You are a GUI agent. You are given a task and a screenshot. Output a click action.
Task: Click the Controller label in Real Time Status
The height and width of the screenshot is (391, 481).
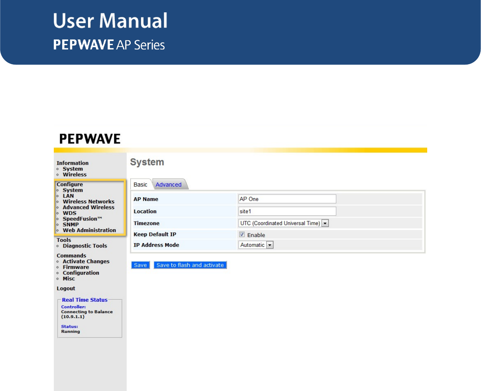click(73, 307)
